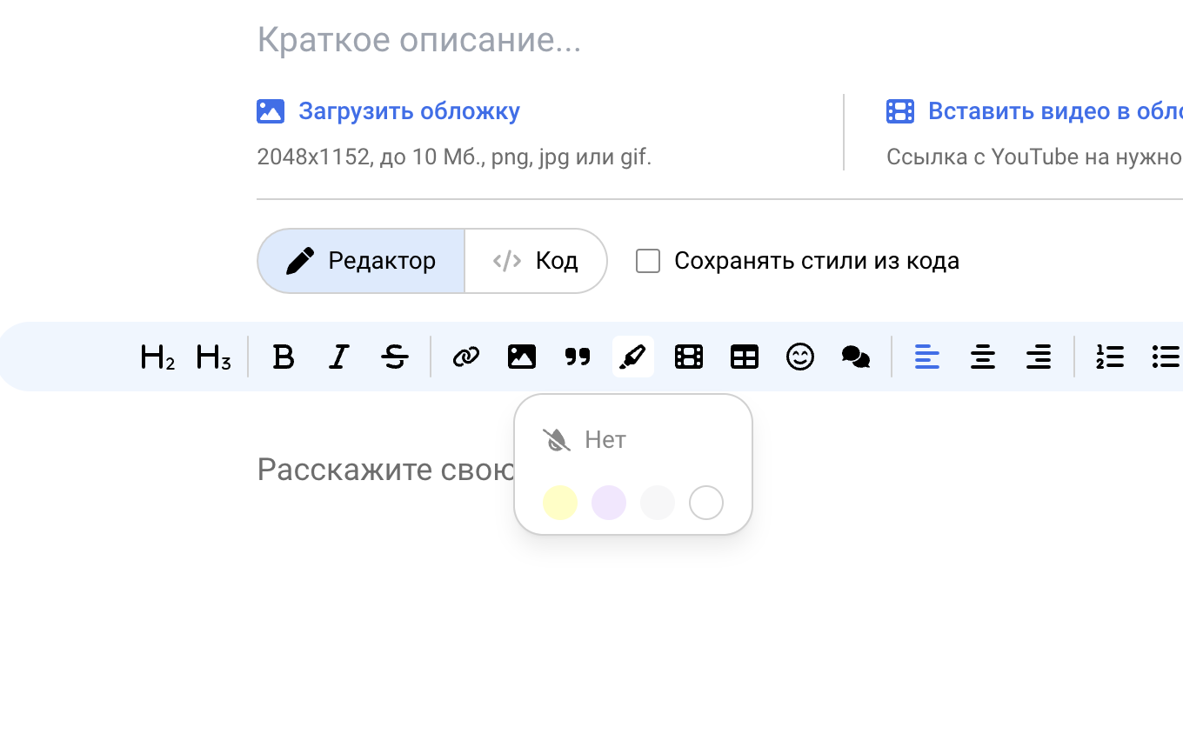Apply H3 heading format
Viewport: 1183px width, 734px height.
pyautogui.click(x=213, y=357)
